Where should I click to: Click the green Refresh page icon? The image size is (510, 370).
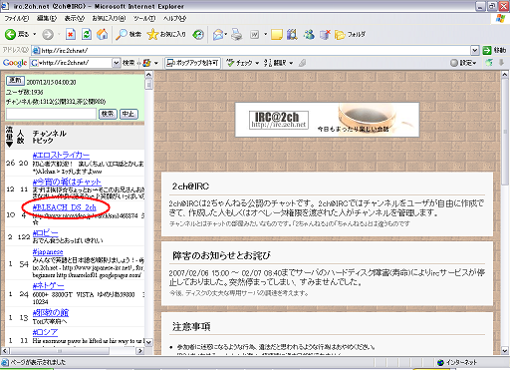[x=87, y=34]
